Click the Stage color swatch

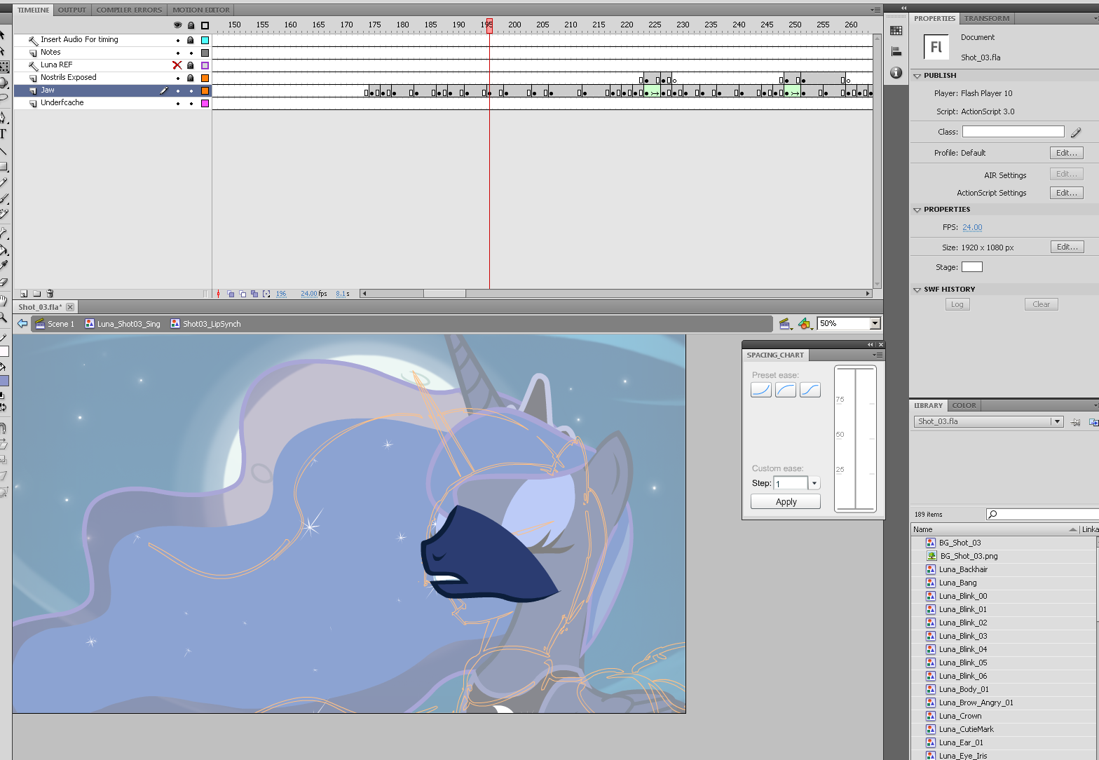[972, 267]
